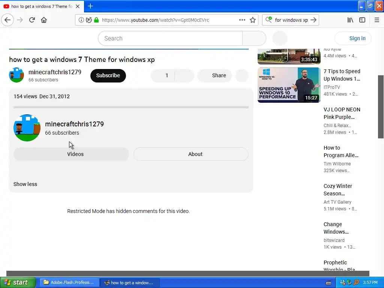The width and height of the screenshot is (384, 288).
Task: Click the like button showing 1
Action: click(x=163, y=75)
